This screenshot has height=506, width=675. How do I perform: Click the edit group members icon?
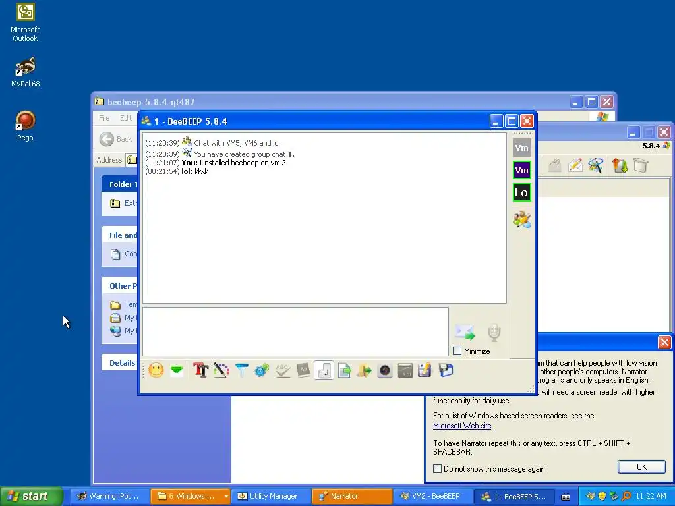coord(522,219)
